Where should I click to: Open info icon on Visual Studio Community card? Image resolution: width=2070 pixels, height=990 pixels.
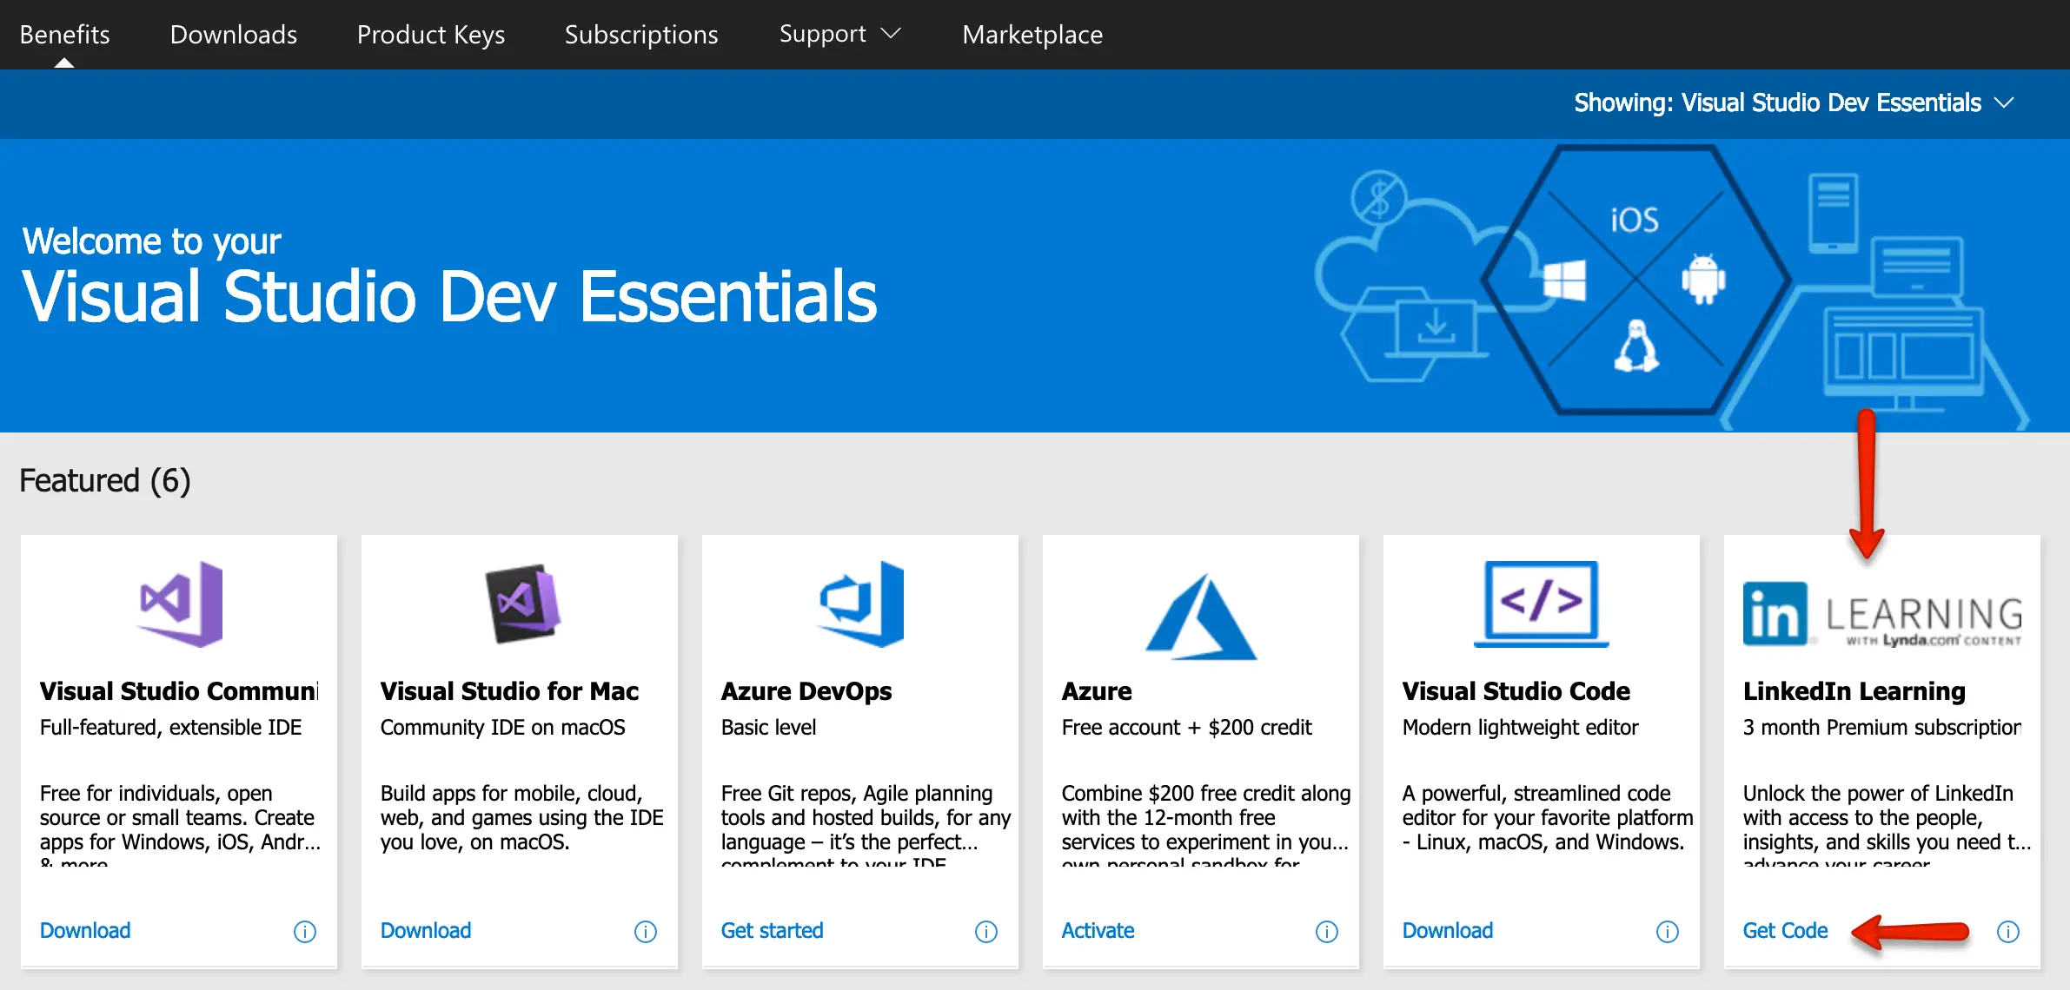305,932
